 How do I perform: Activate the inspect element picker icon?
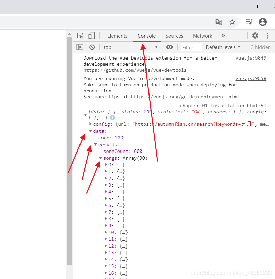[80, 36]
